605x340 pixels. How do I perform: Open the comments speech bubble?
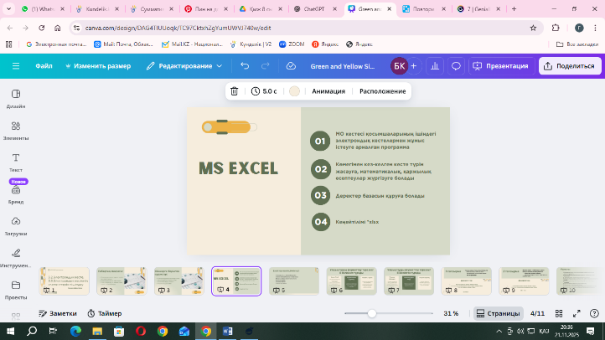(x=456, y=66)
